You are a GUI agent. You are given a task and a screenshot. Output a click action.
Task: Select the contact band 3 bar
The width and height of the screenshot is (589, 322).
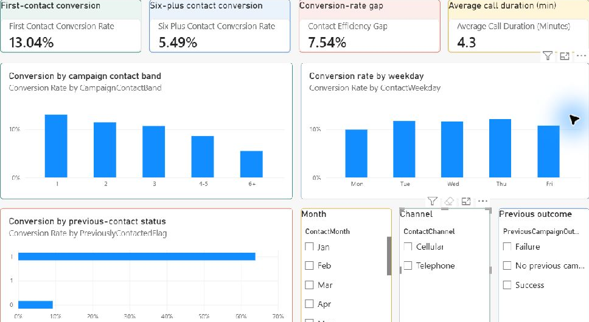tap(153, 151)
